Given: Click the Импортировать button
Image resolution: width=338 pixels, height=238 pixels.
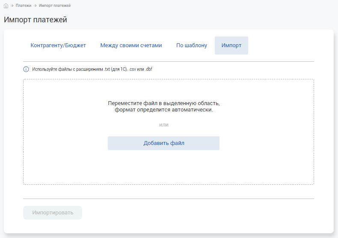Looking at the screenshot, I should tap(53, 213).
